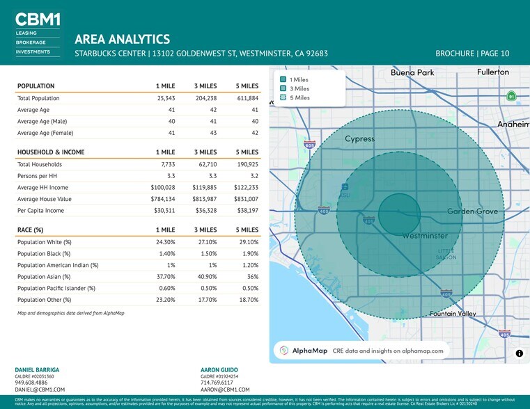This screenshot has height=409, width=530.
Task: Click the Average HH Income value $122,233
Action: click(246, 187)
